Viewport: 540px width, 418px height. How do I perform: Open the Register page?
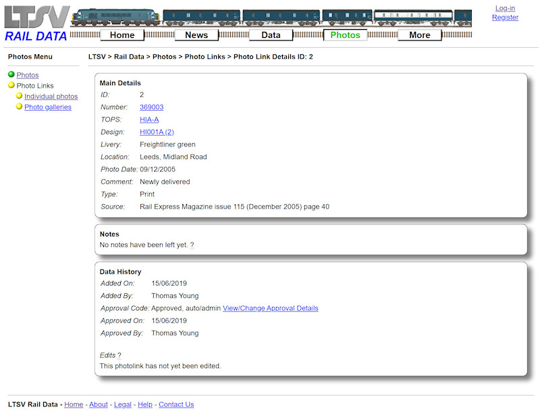[x=505, y=17]
